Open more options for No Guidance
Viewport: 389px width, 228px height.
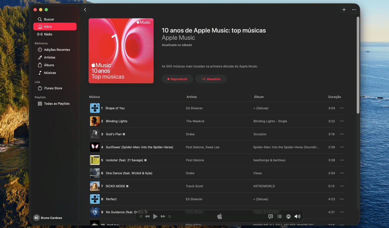[342, 212]
